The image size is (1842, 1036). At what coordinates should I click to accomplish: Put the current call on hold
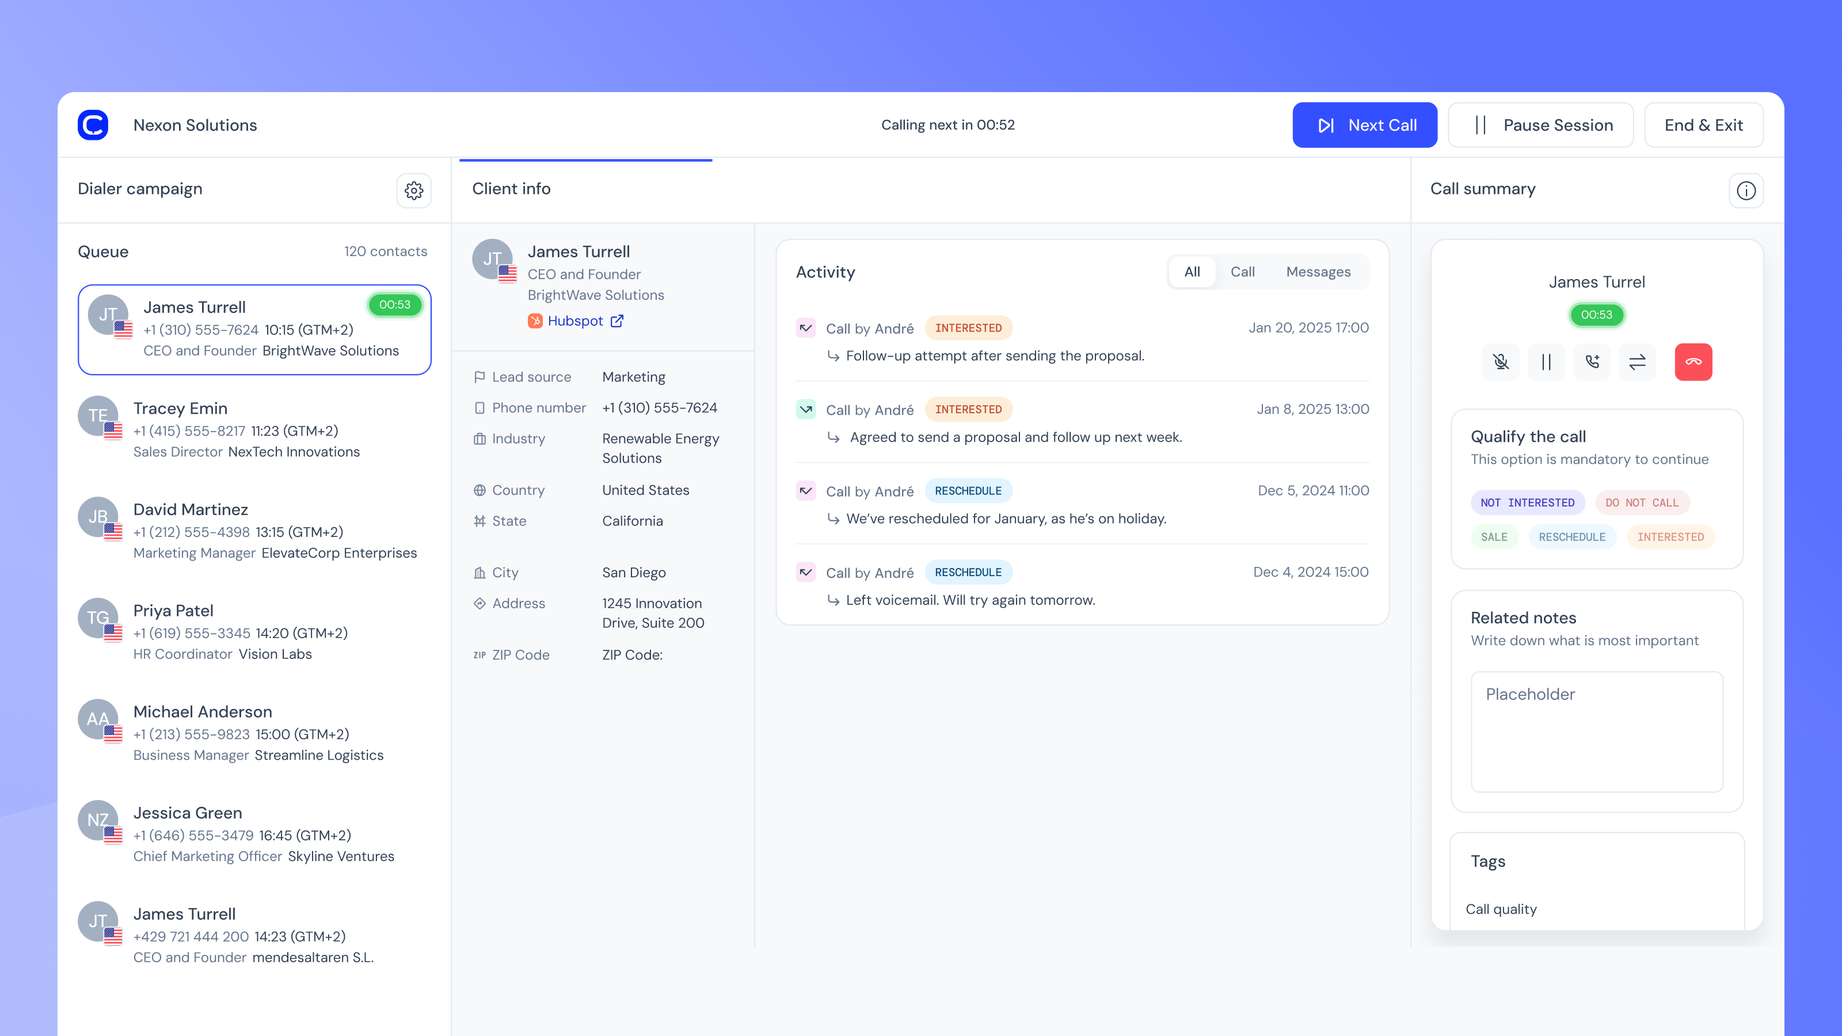tap(1547, 362)
